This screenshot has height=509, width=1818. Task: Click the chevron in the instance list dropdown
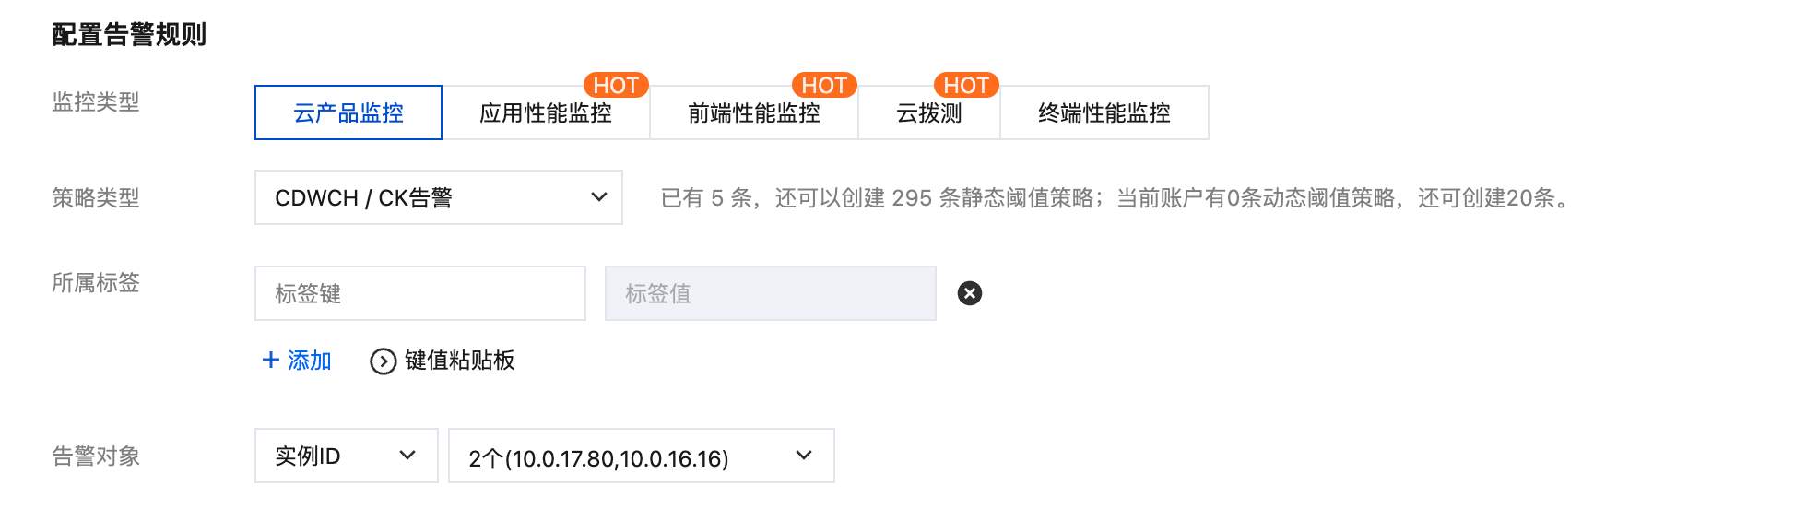click(x=804, y=456)
